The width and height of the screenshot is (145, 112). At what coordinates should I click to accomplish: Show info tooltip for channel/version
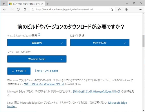[39, 34]
